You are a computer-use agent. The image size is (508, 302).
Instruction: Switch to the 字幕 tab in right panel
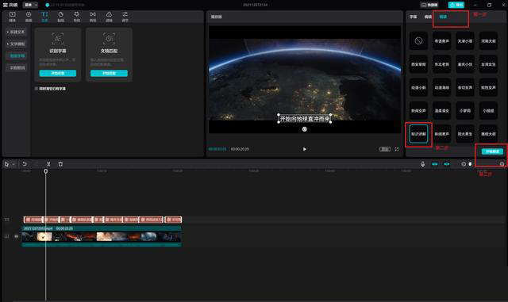(x=413, y=17)
